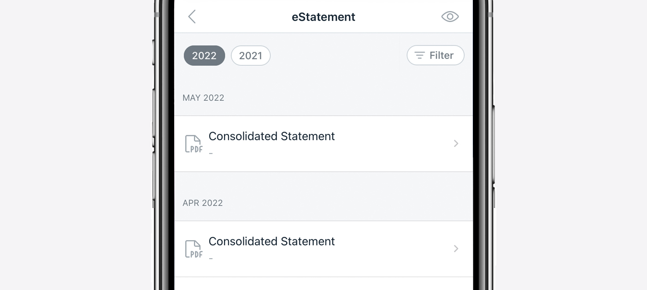Expand Apr 2022 statement via right chevron
The width and height of the screenshot is (647, 290).
pyautogui.click(x=456, y=249)
